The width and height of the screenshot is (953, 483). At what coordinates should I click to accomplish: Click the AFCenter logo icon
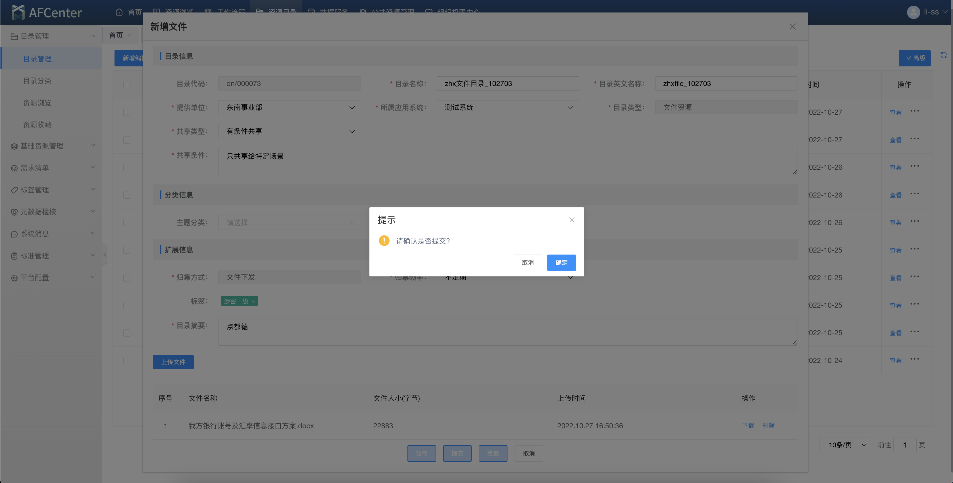click(x=18, y=12)
